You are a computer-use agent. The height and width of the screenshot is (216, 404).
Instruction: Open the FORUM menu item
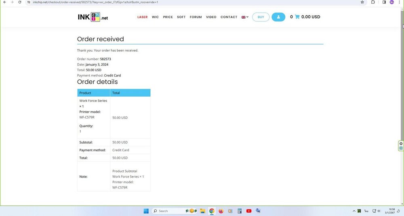click(196, 17)
